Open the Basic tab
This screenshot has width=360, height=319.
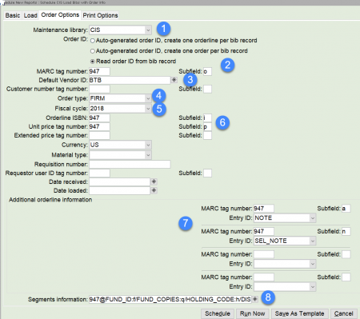13,15
